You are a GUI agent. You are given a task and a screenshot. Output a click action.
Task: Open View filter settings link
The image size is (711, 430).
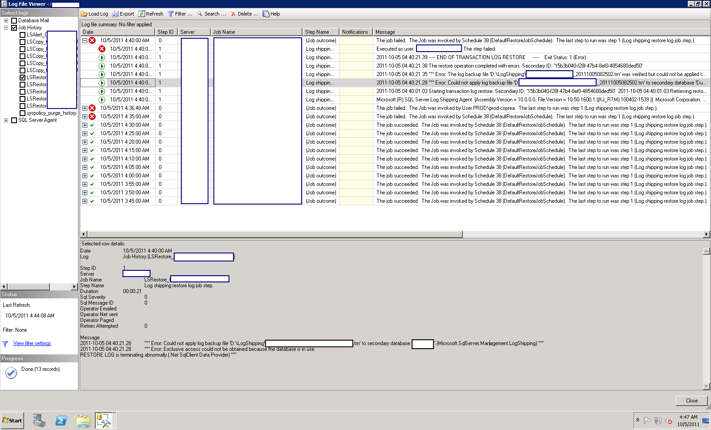(32, 343)
